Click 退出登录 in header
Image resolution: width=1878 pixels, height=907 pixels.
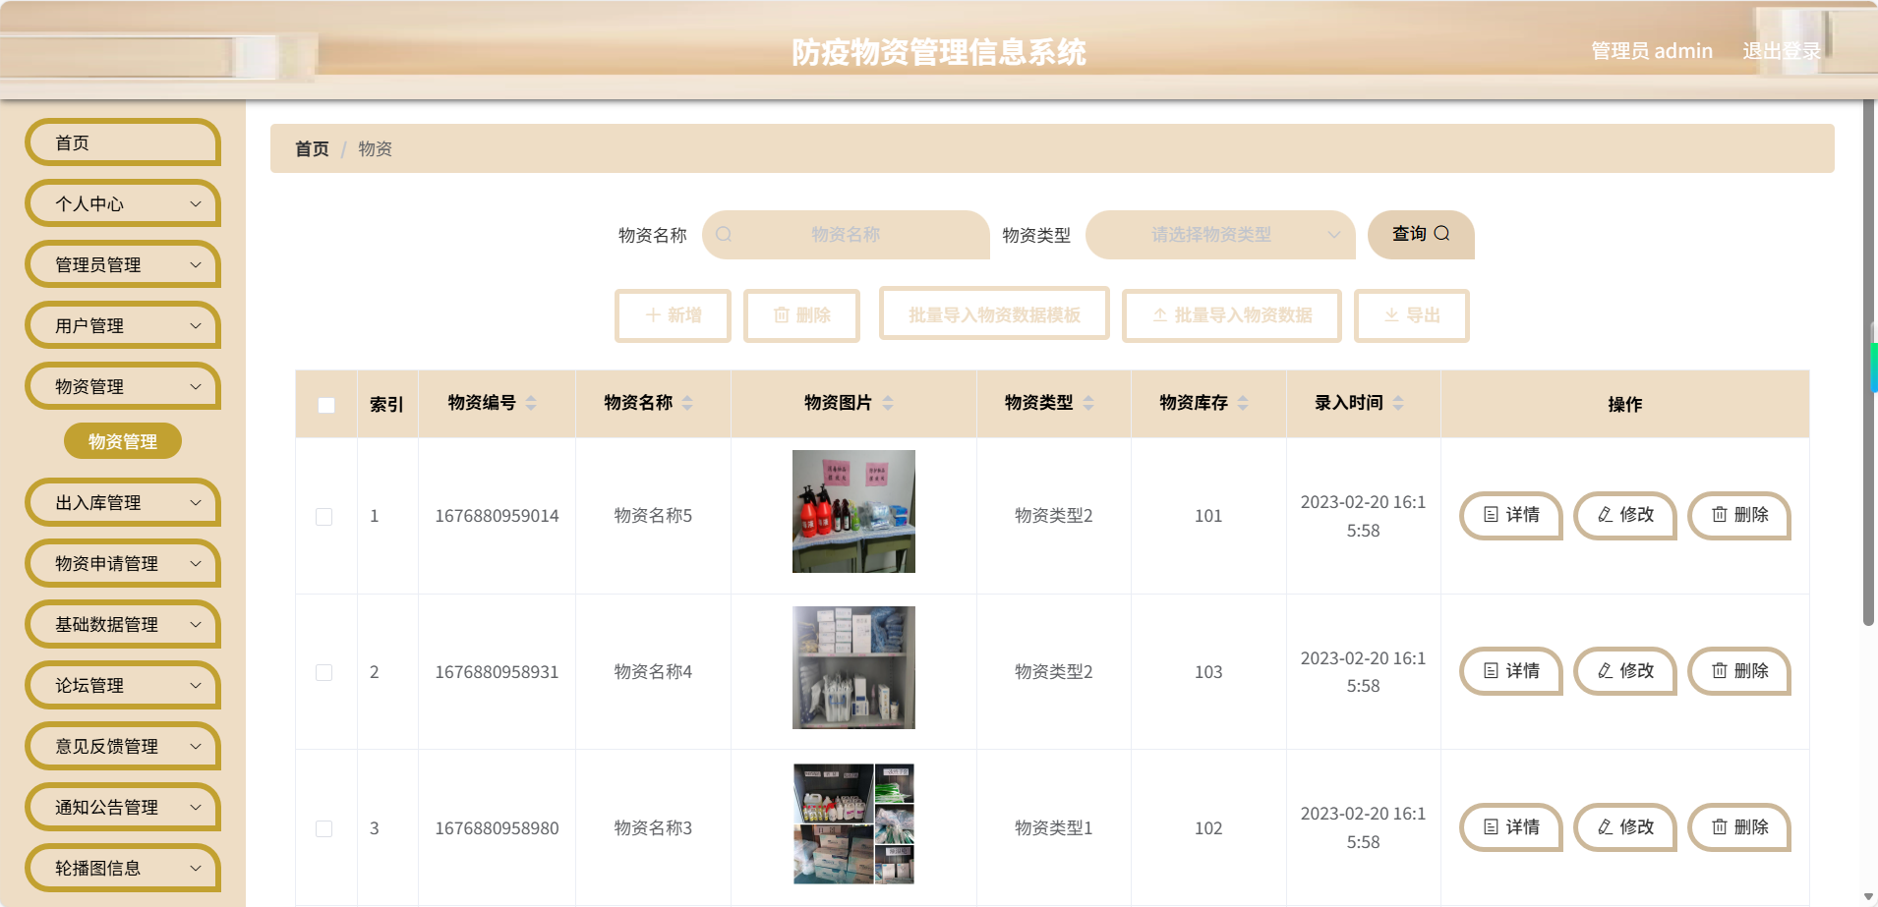[x=1781, y=51]
